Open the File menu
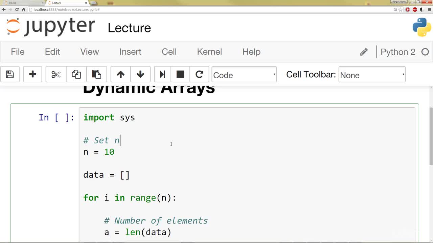Screen dimensions: 433x243 click(x=18, y=52)
